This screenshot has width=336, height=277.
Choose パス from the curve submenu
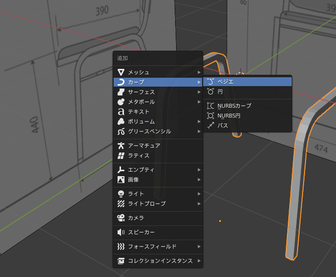click(247, 125)
